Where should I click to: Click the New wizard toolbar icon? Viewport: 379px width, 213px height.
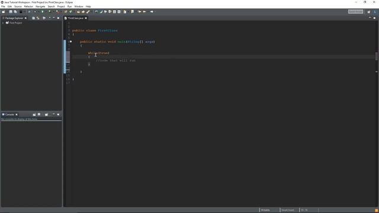(4, 12)
